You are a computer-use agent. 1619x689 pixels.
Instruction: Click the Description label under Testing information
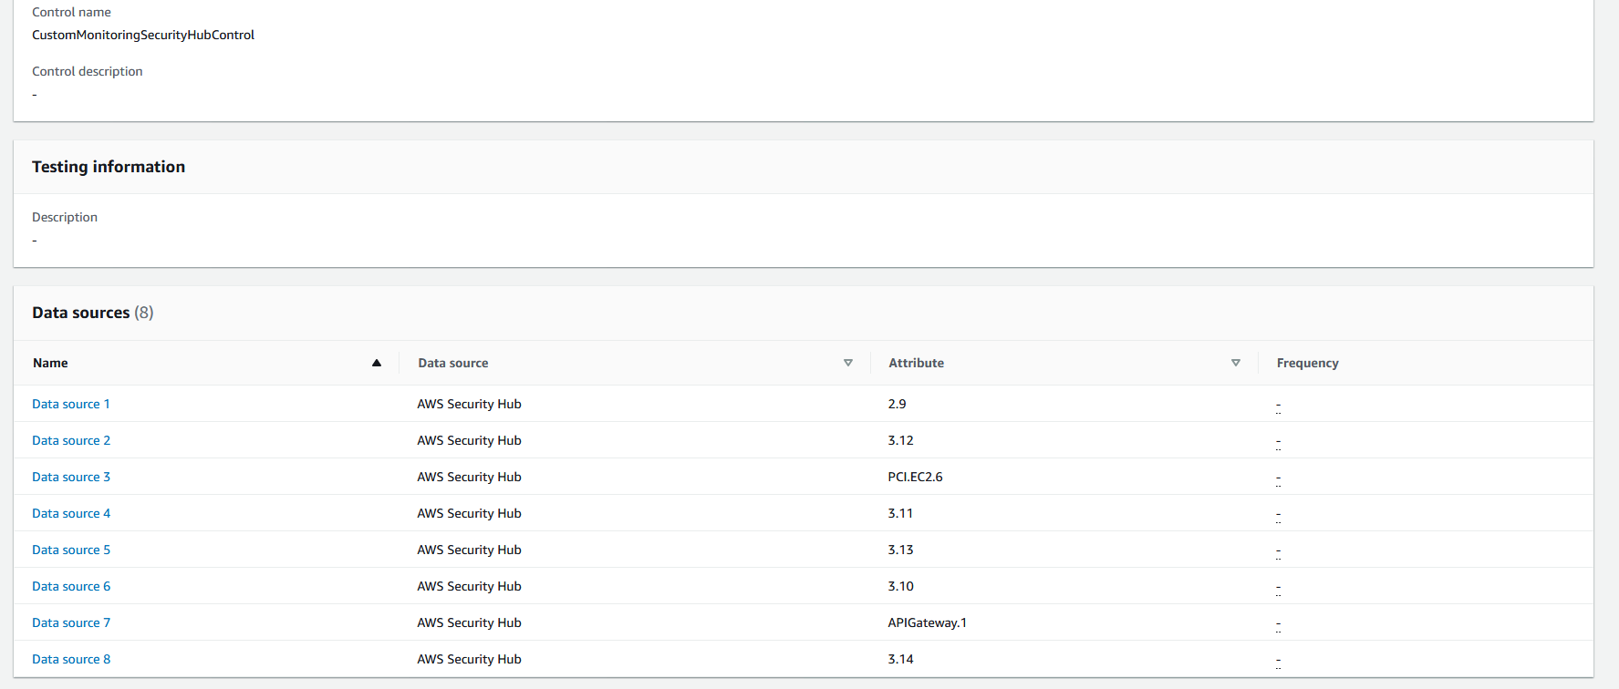pyautogui.click(x=65, y=217)
